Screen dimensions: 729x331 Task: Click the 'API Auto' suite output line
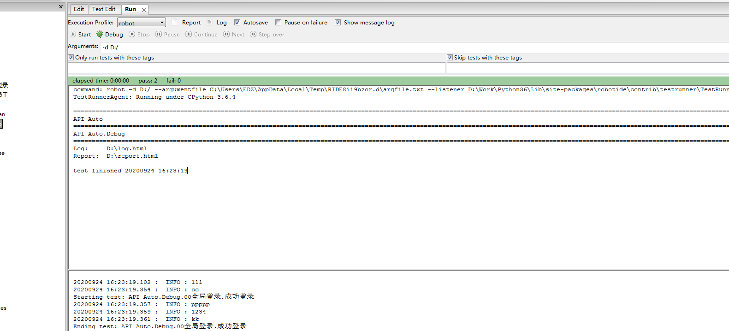pyautogui.click(x=88, y=119)
